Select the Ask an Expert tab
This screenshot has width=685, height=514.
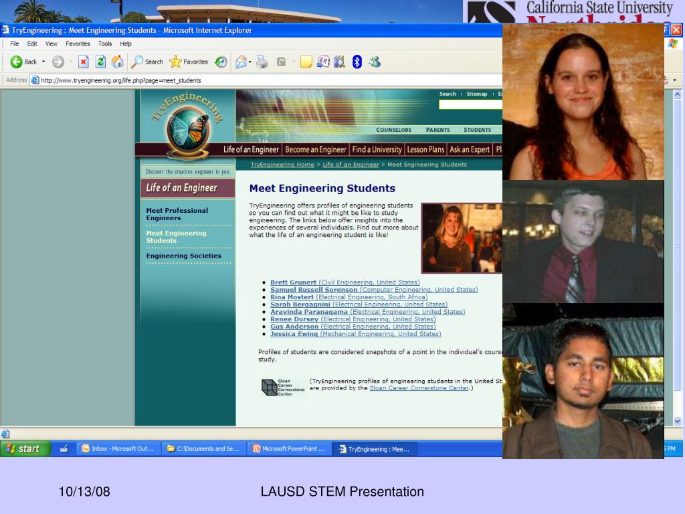click(x=470, y=149)
